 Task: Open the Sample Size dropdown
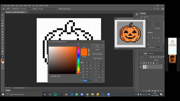click(26, 9)
